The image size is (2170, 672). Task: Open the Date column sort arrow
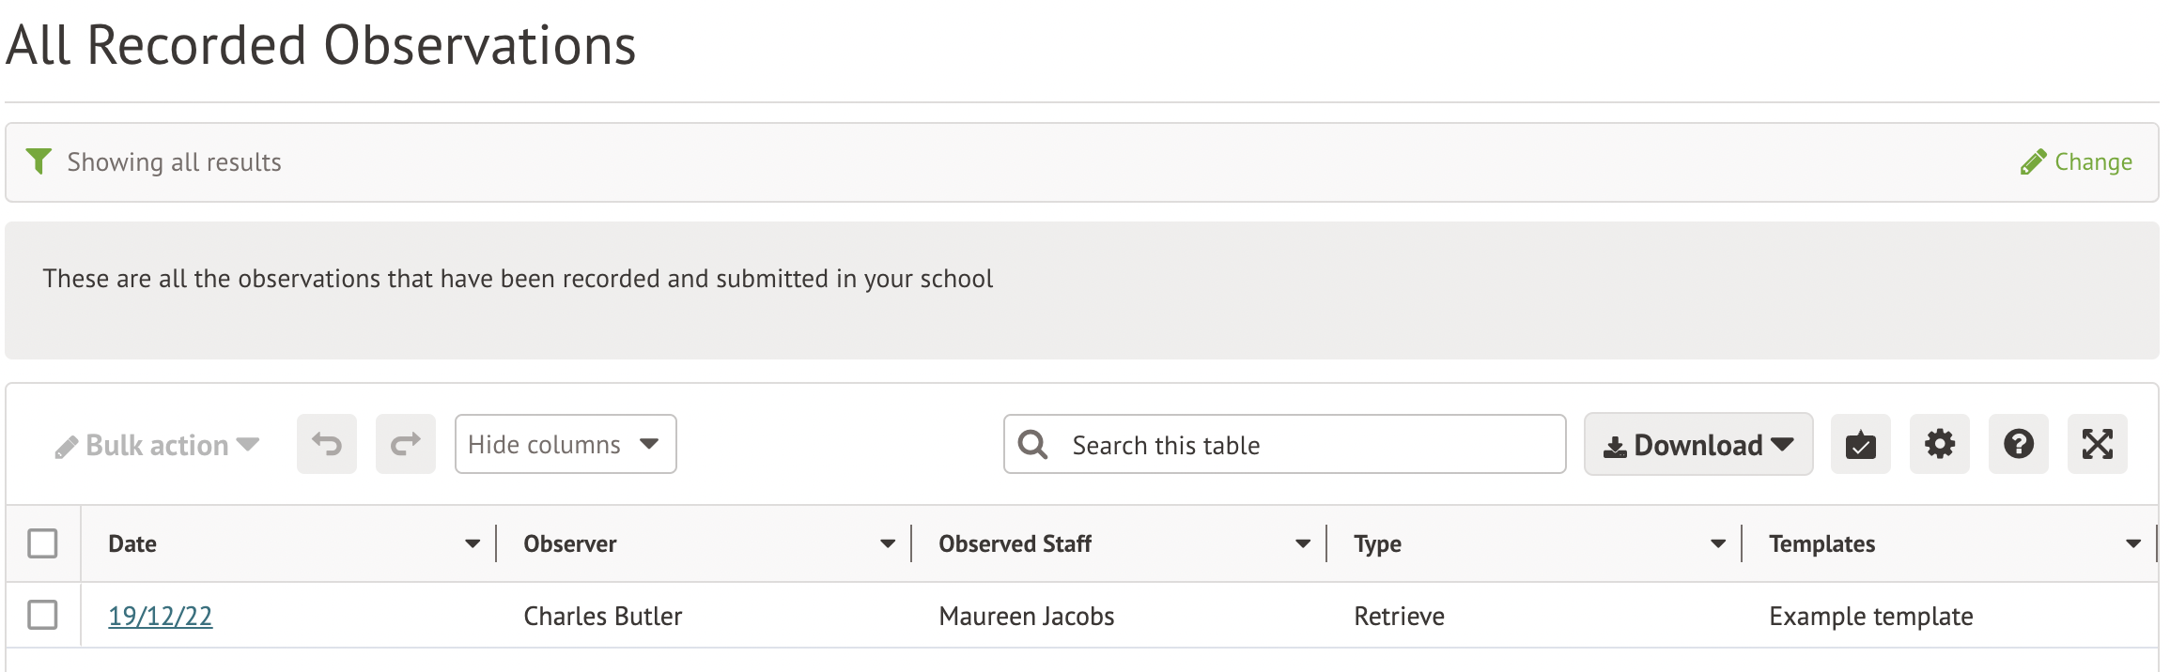(x=473, y=543)
